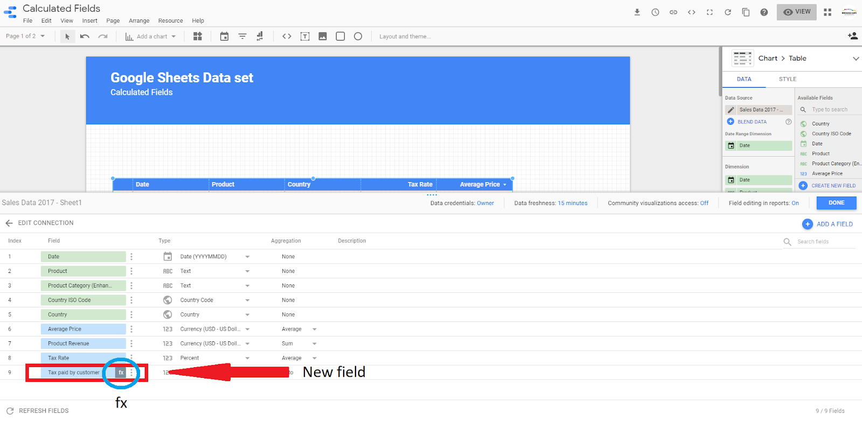Image resolution: width=862 pixels, height=421 pixels.
Task: Draw a rectangle shape
Action: (340, 36)
